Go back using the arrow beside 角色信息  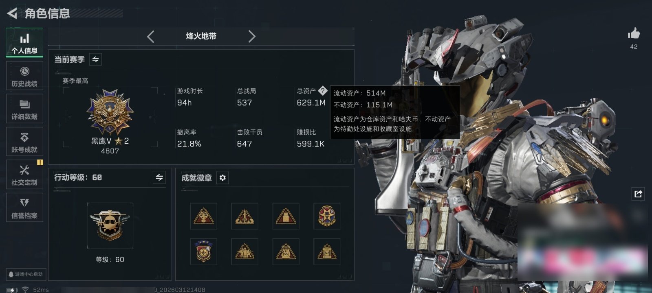click(12, 13)
